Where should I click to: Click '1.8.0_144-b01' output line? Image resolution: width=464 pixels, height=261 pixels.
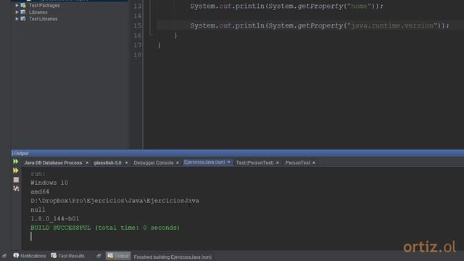pyautogui.click(x=55, y=219)
